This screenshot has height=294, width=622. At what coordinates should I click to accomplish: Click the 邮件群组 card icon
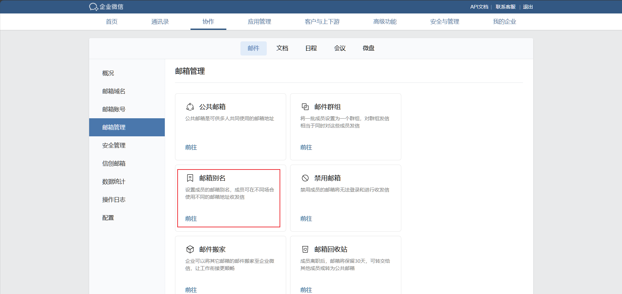[305, 107]
